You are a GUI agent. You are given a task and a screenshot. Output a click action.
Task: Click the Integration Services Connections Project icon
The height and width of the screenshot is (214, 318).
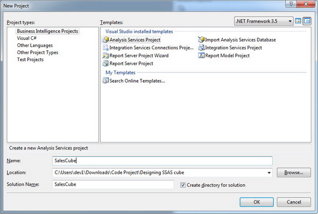[106, 48]
